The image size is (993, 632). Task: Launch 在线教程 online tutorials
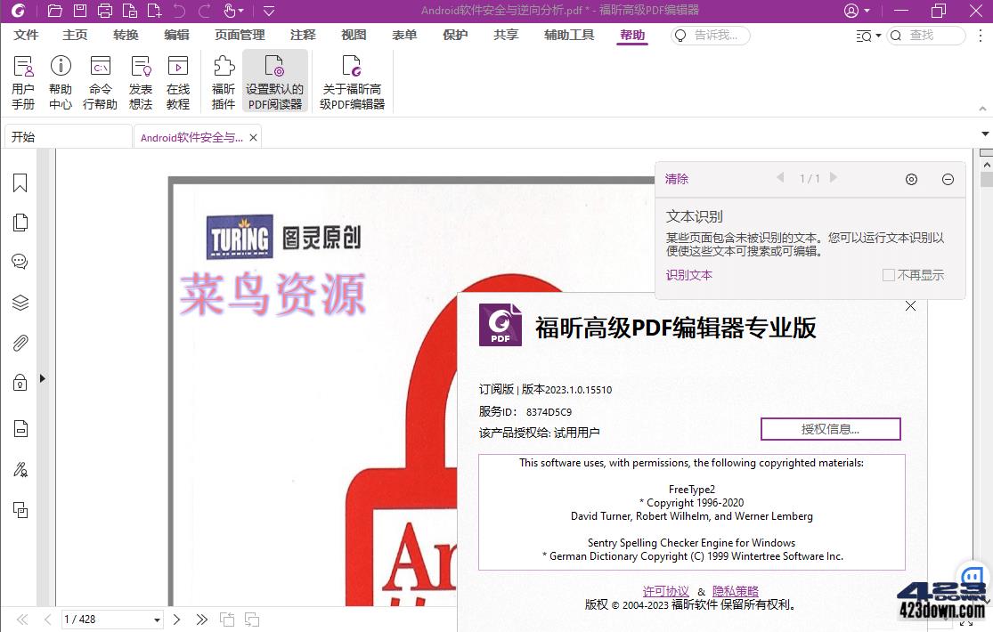[178, 80]
